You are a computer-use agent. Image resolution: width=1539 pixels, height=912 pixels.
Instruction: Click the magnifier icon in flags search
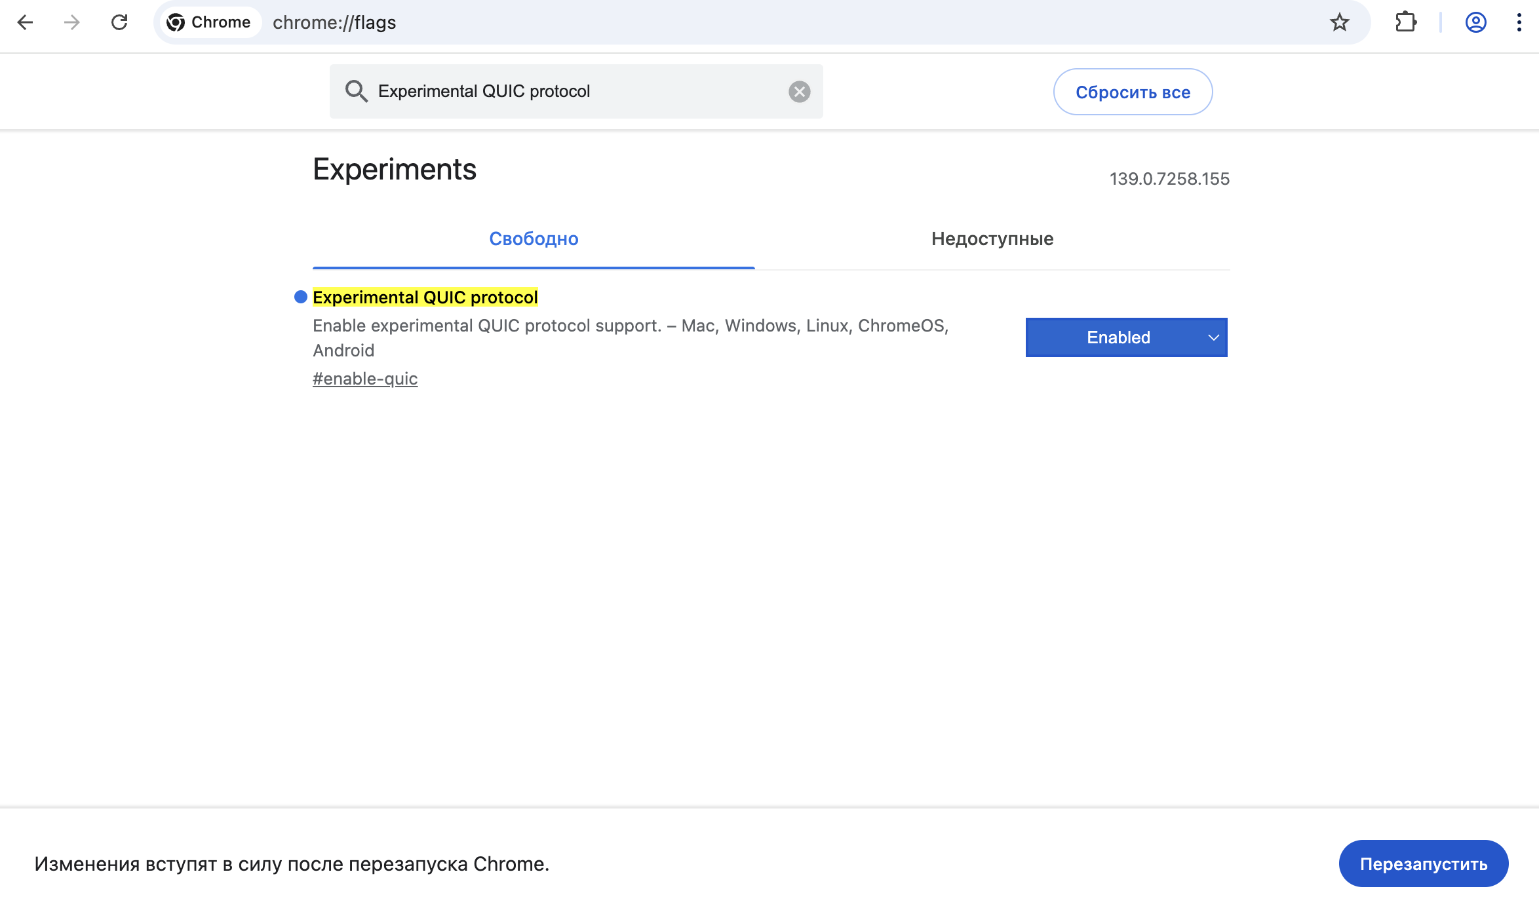[x=356, y=91]
